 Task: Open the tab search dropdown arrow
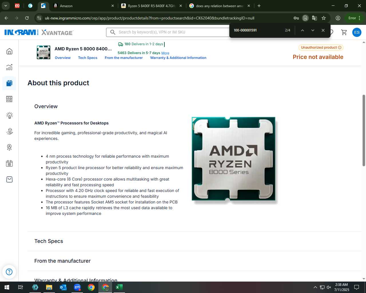tap(5, 6)
